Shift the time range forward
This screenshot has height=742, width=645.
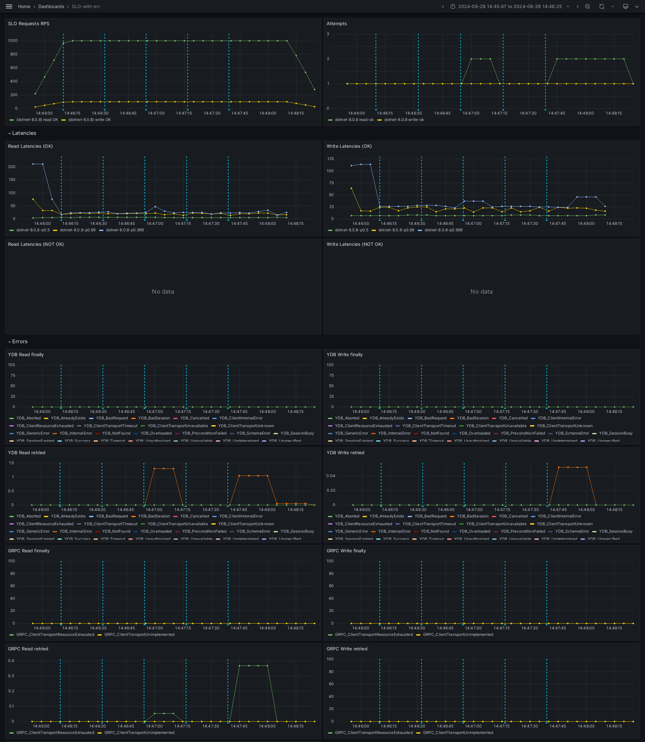point(577,6)
